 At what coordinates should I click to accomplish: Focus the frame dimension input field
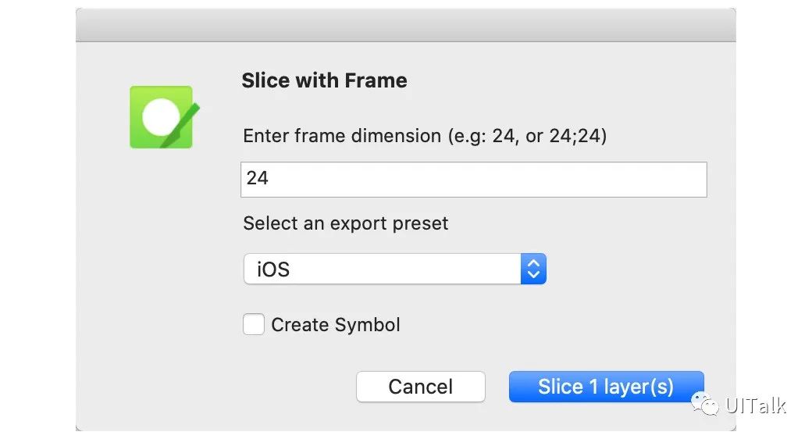474,180
